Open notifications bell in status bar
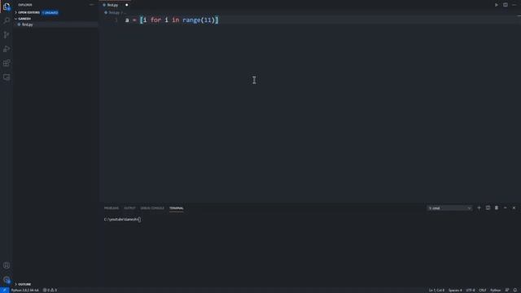This screenshot has height=293, width=521. pyautogui.click(x=515, y=291)
